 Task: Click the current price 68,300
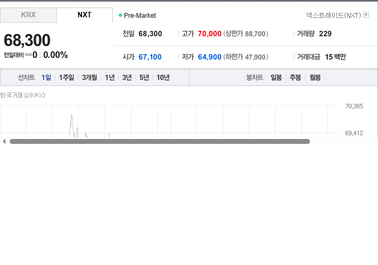27,40
